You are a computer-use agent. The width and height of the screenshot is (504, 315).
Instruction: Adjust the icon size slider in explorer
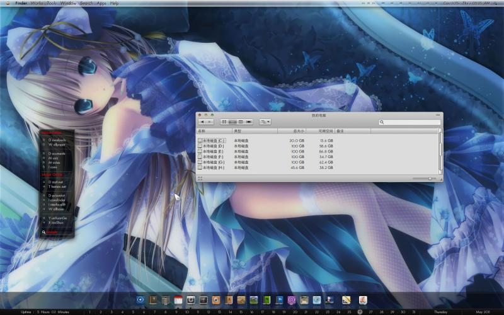pos(425,178)
